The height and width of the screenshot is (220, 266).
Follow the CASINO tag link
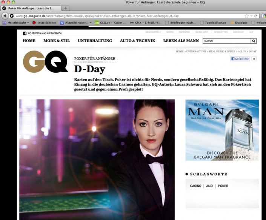[195, 186]
